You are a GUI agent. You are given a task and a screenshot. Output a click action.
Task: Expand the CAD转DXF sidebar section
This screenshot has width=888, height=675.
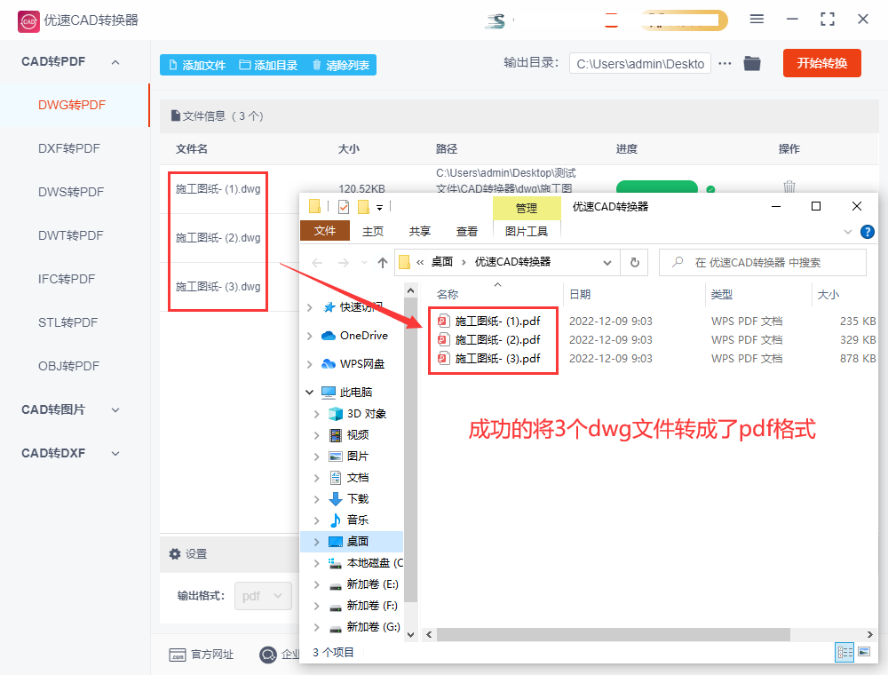click(x=115, y=454)
